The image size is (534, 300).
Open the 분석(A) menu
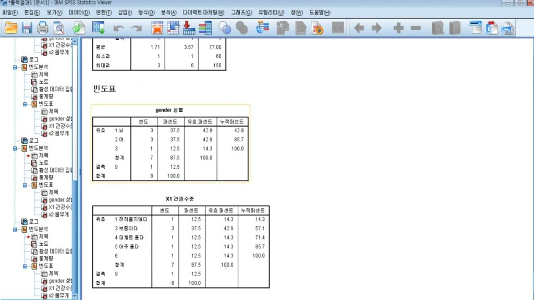(168, 12)
